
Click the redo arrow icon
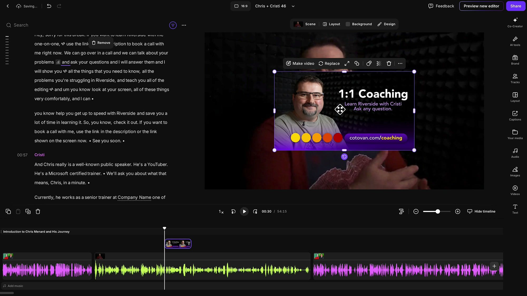(59, 6)
